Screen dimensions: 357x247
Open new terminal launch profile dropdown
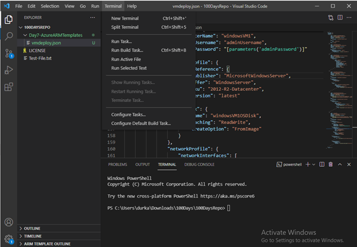tap(313, 164)
